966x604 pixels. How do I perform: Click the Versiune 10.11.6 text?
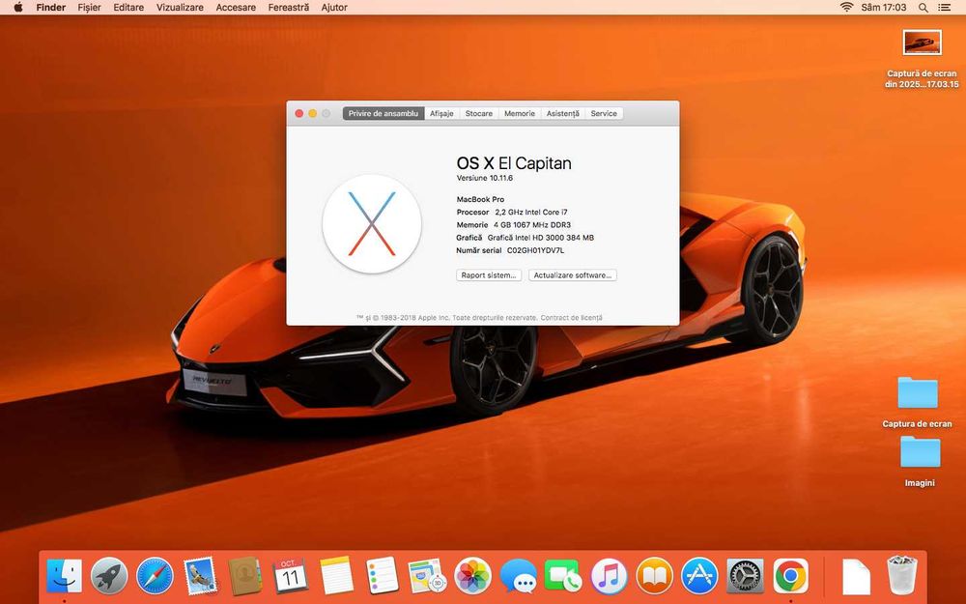tap(484, 178)
